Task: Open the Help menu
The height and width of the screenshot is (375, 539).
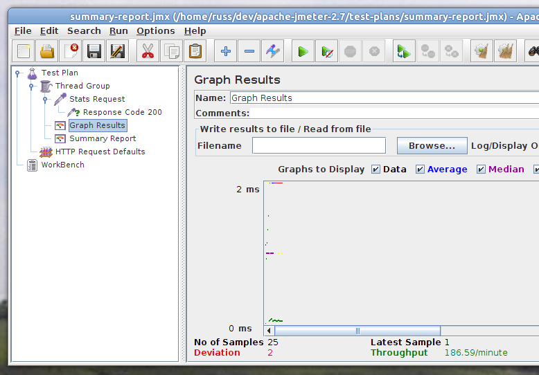Action: 195,31
